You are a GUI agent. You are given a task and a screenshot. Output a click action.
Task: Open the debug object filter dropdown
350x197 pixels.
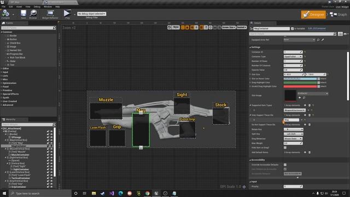pos(91,14)
